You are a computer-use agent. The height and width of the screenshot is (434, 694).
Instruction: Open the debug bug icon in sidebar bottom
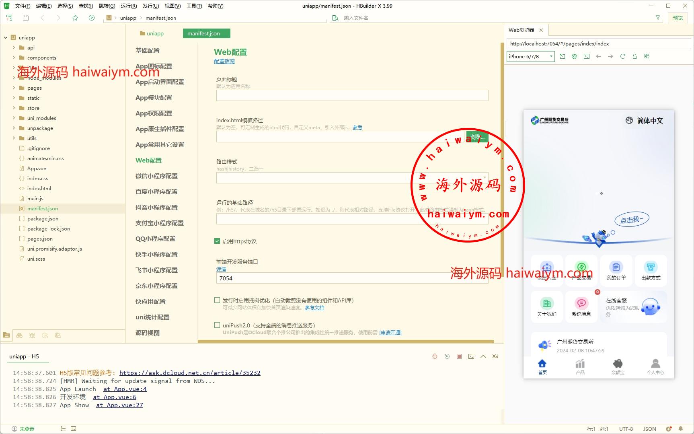(x=32, y=335)
